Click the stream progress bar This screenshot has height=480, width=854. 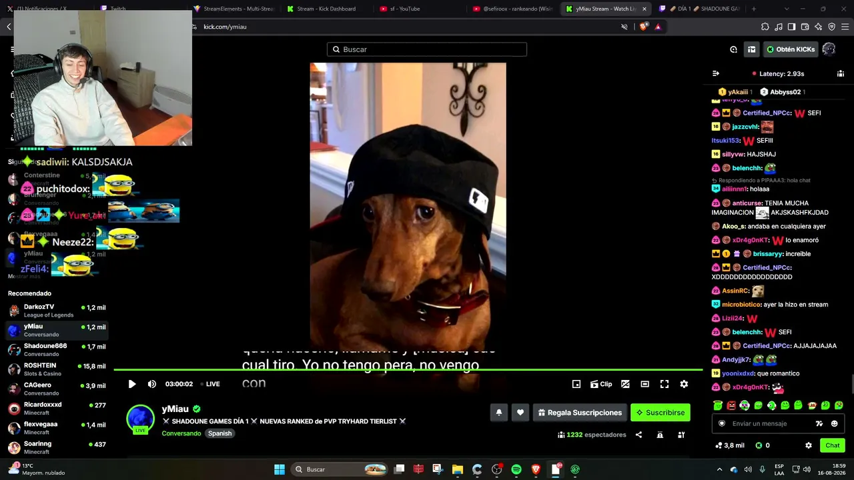click(x=408, y=369)
